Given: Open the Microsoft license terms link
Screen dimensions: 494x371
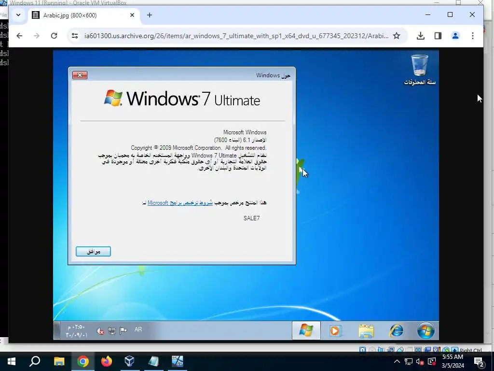Looking at the screenshot, I should pos(180,203).
